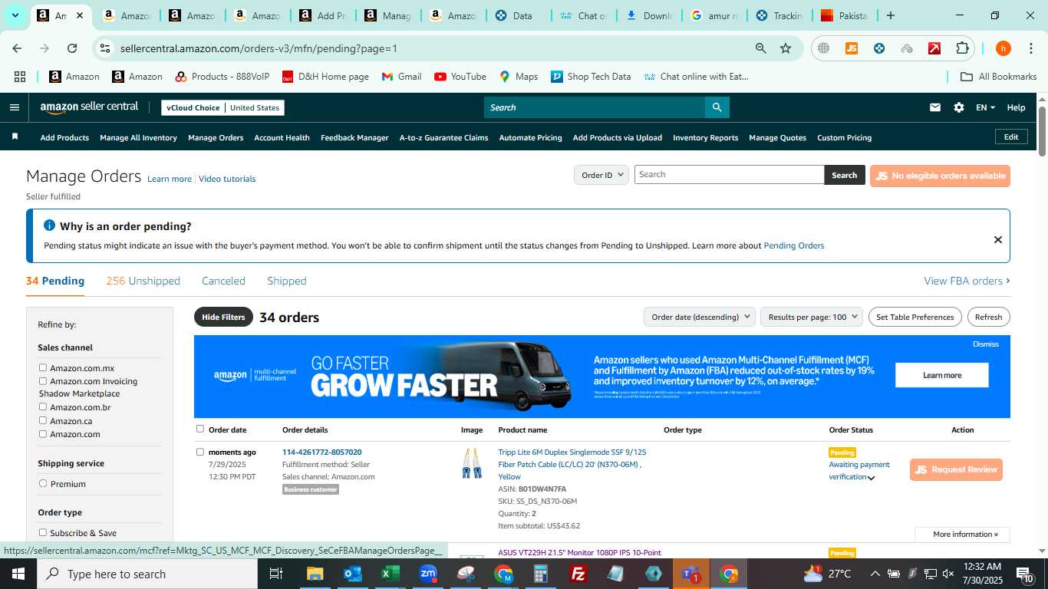Click the page vertical scrollbar
Viewport: 1048px width, 589px height.
click(1042, 132)
